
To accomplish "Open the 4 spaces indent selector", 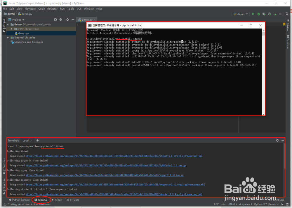I will coord(246,204).
